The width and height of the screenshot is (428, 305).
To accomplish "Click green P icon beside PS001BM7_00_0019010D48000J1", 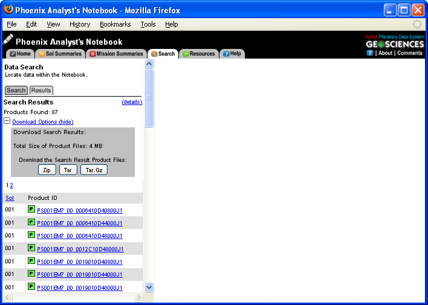I will 31,286.
